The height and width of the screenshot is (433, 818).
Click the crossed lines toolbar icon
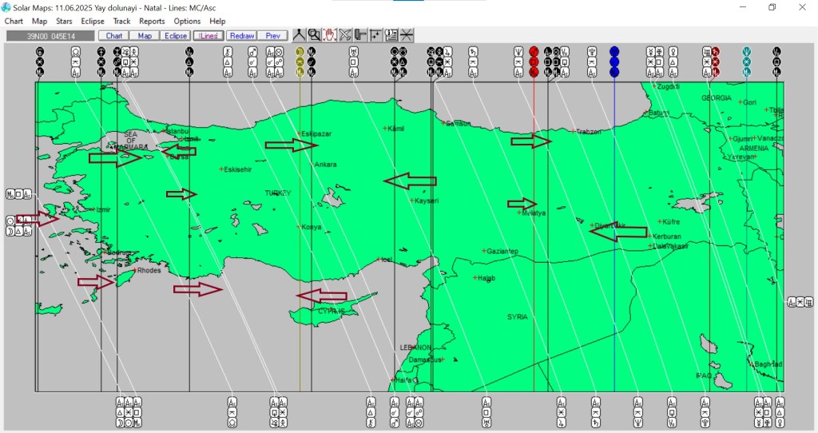345,35
